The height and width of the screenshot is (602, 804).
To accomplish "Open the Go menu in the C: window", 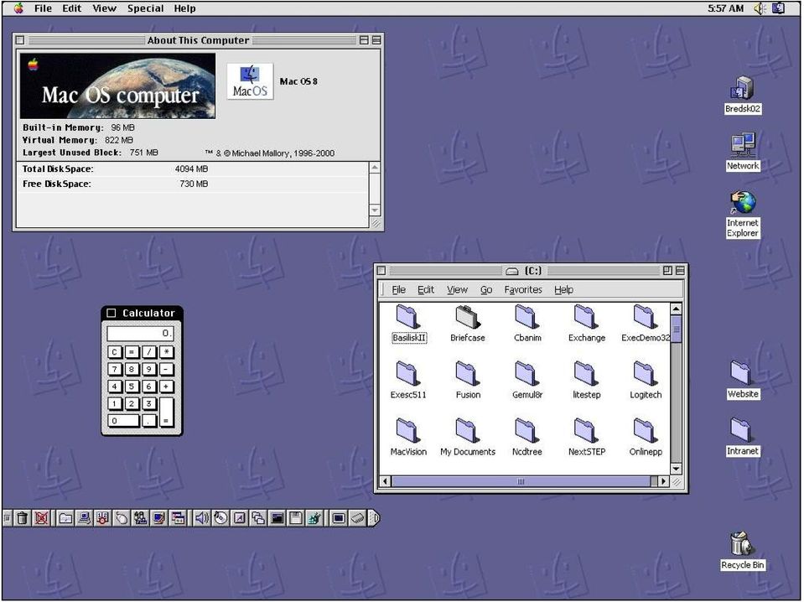I will [x=486, y=290].
